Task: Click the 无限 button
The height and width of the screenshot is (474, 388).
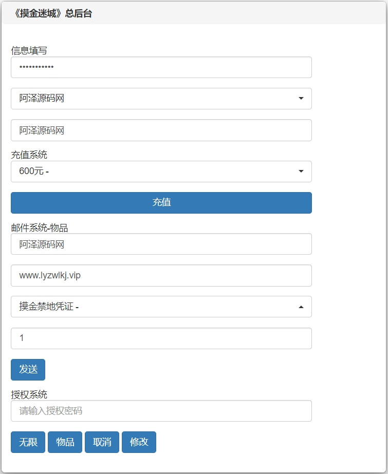Action: 28,442
